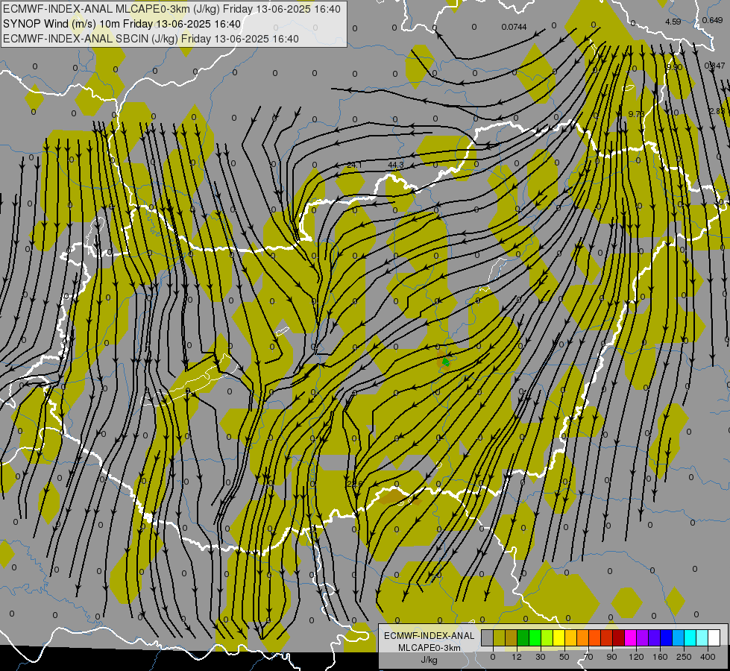Image resolution: width=730 pixels, height=671 pixels.
Task: Click the bright green legend swatch
Action: point(535,637)
